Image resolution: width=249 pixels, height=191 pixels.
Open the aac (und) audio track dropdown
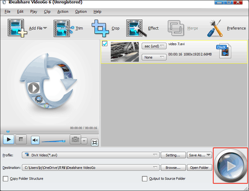pyautogui.click(x=154, y=46)
